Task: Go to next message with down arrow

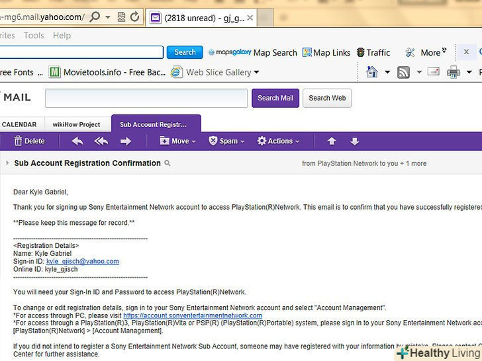Action: (x=354, y=141)
